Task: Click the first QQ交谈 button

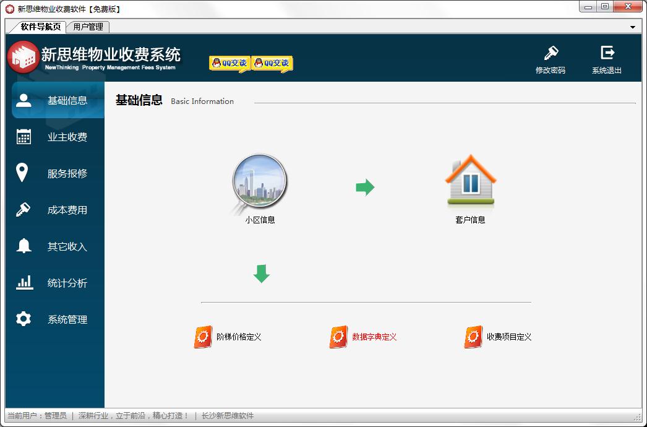Action: [229, 62]
